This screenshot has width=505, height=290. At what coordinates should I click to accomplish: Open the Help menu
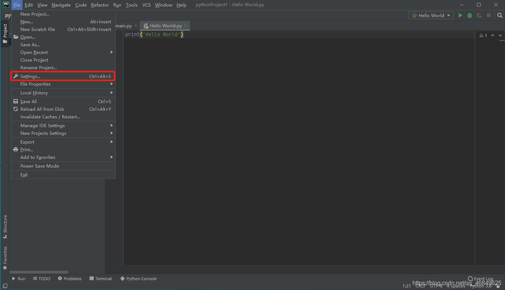181,5
